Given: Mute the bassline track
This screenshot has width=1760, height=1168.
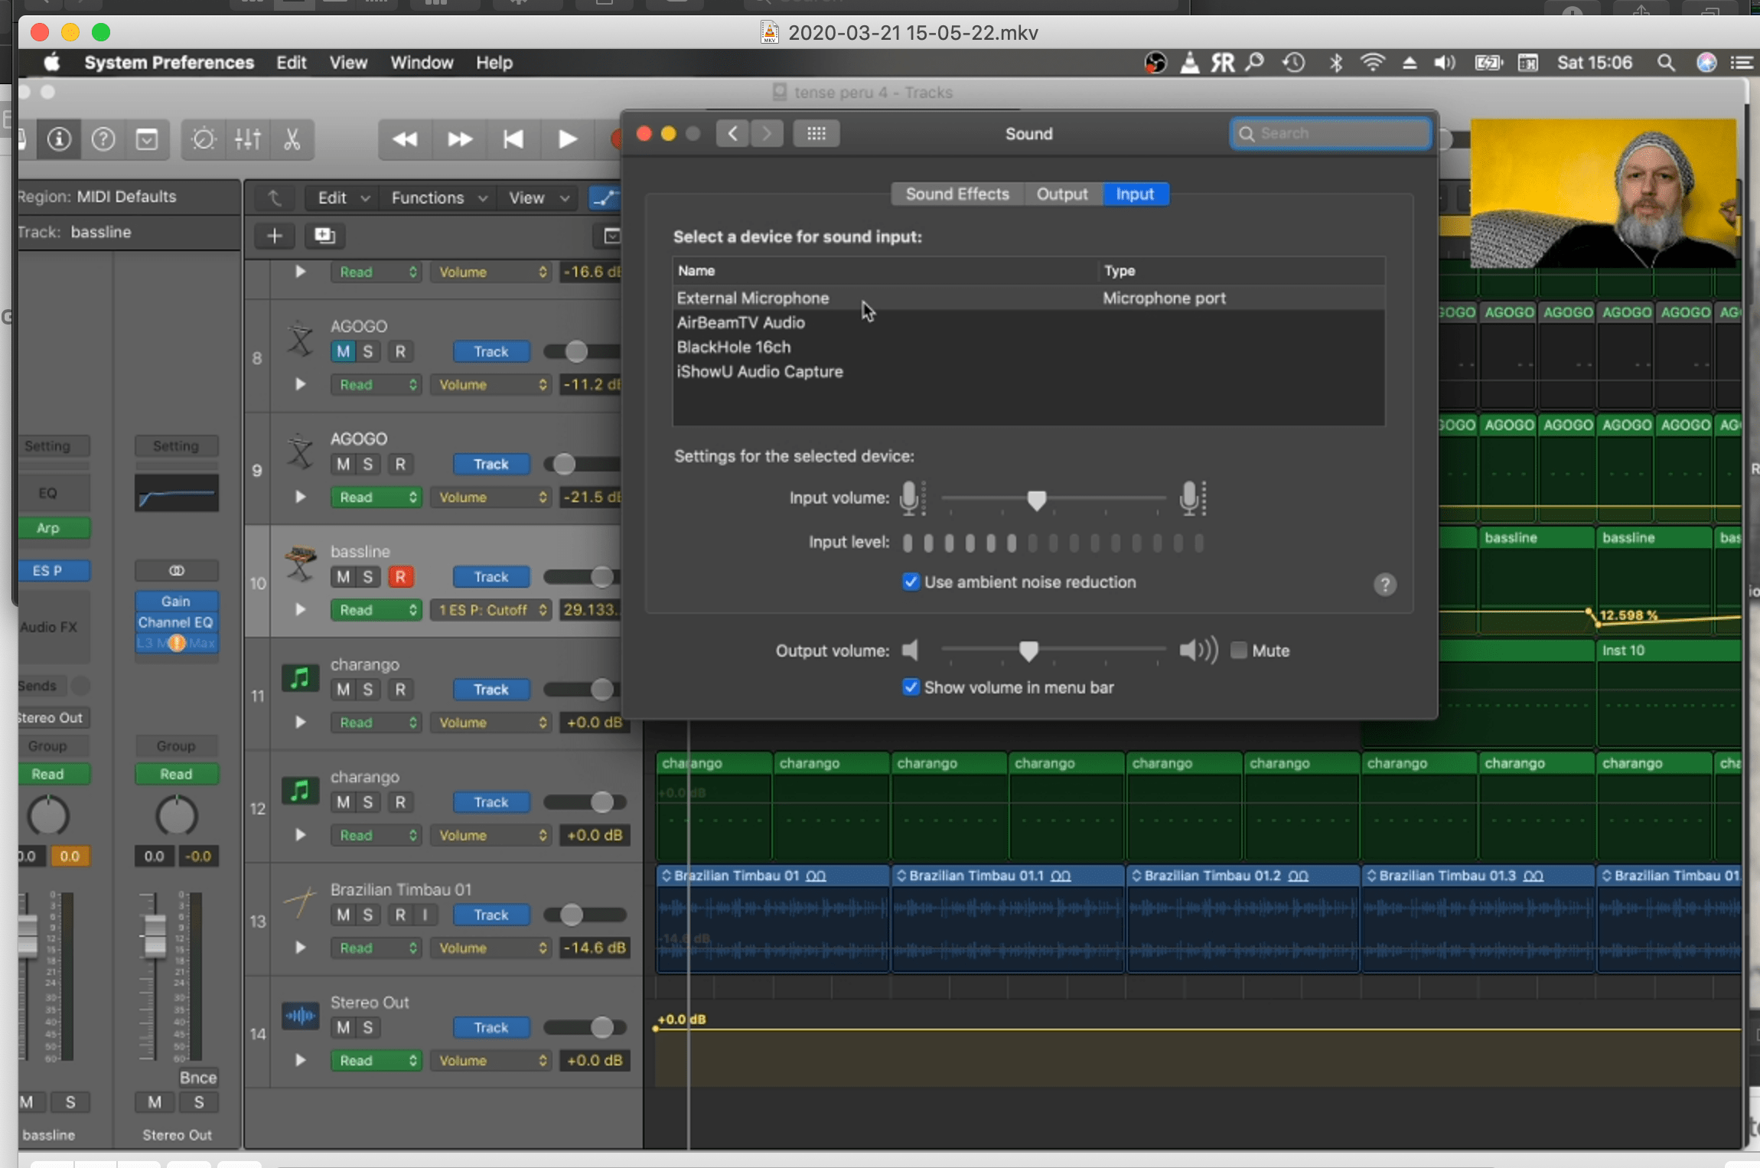Looking at the screenshot, I should pos(342,576).
